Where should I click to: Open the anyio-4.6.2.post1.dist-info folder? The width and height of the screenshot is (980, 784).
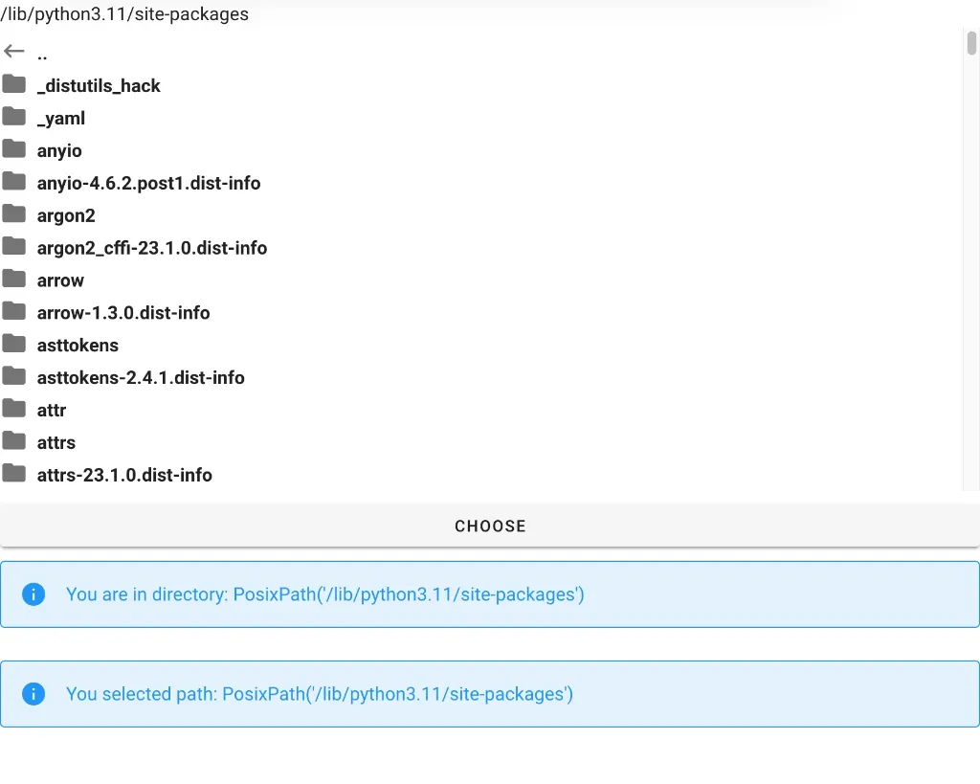[148, 183]
